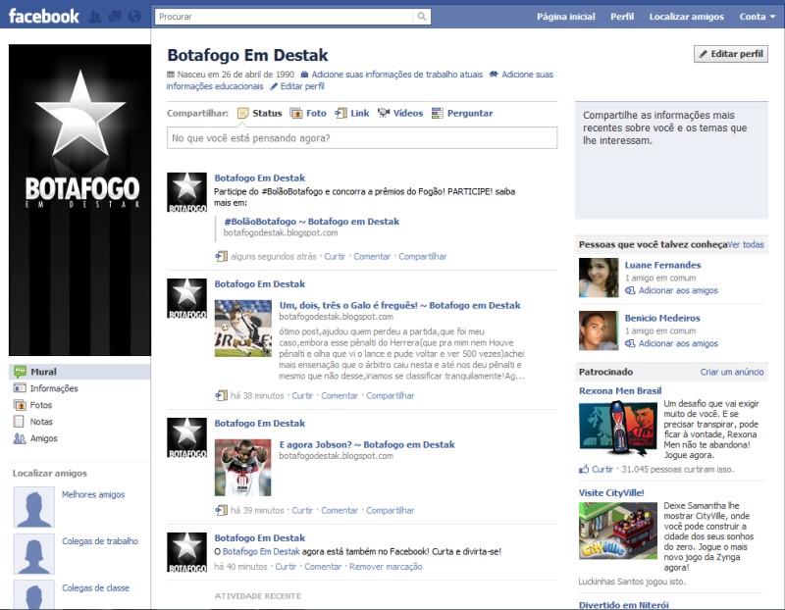Screen dimensions: 785x610
Task: Click Colegas de classe link
Action: point(95,587)
